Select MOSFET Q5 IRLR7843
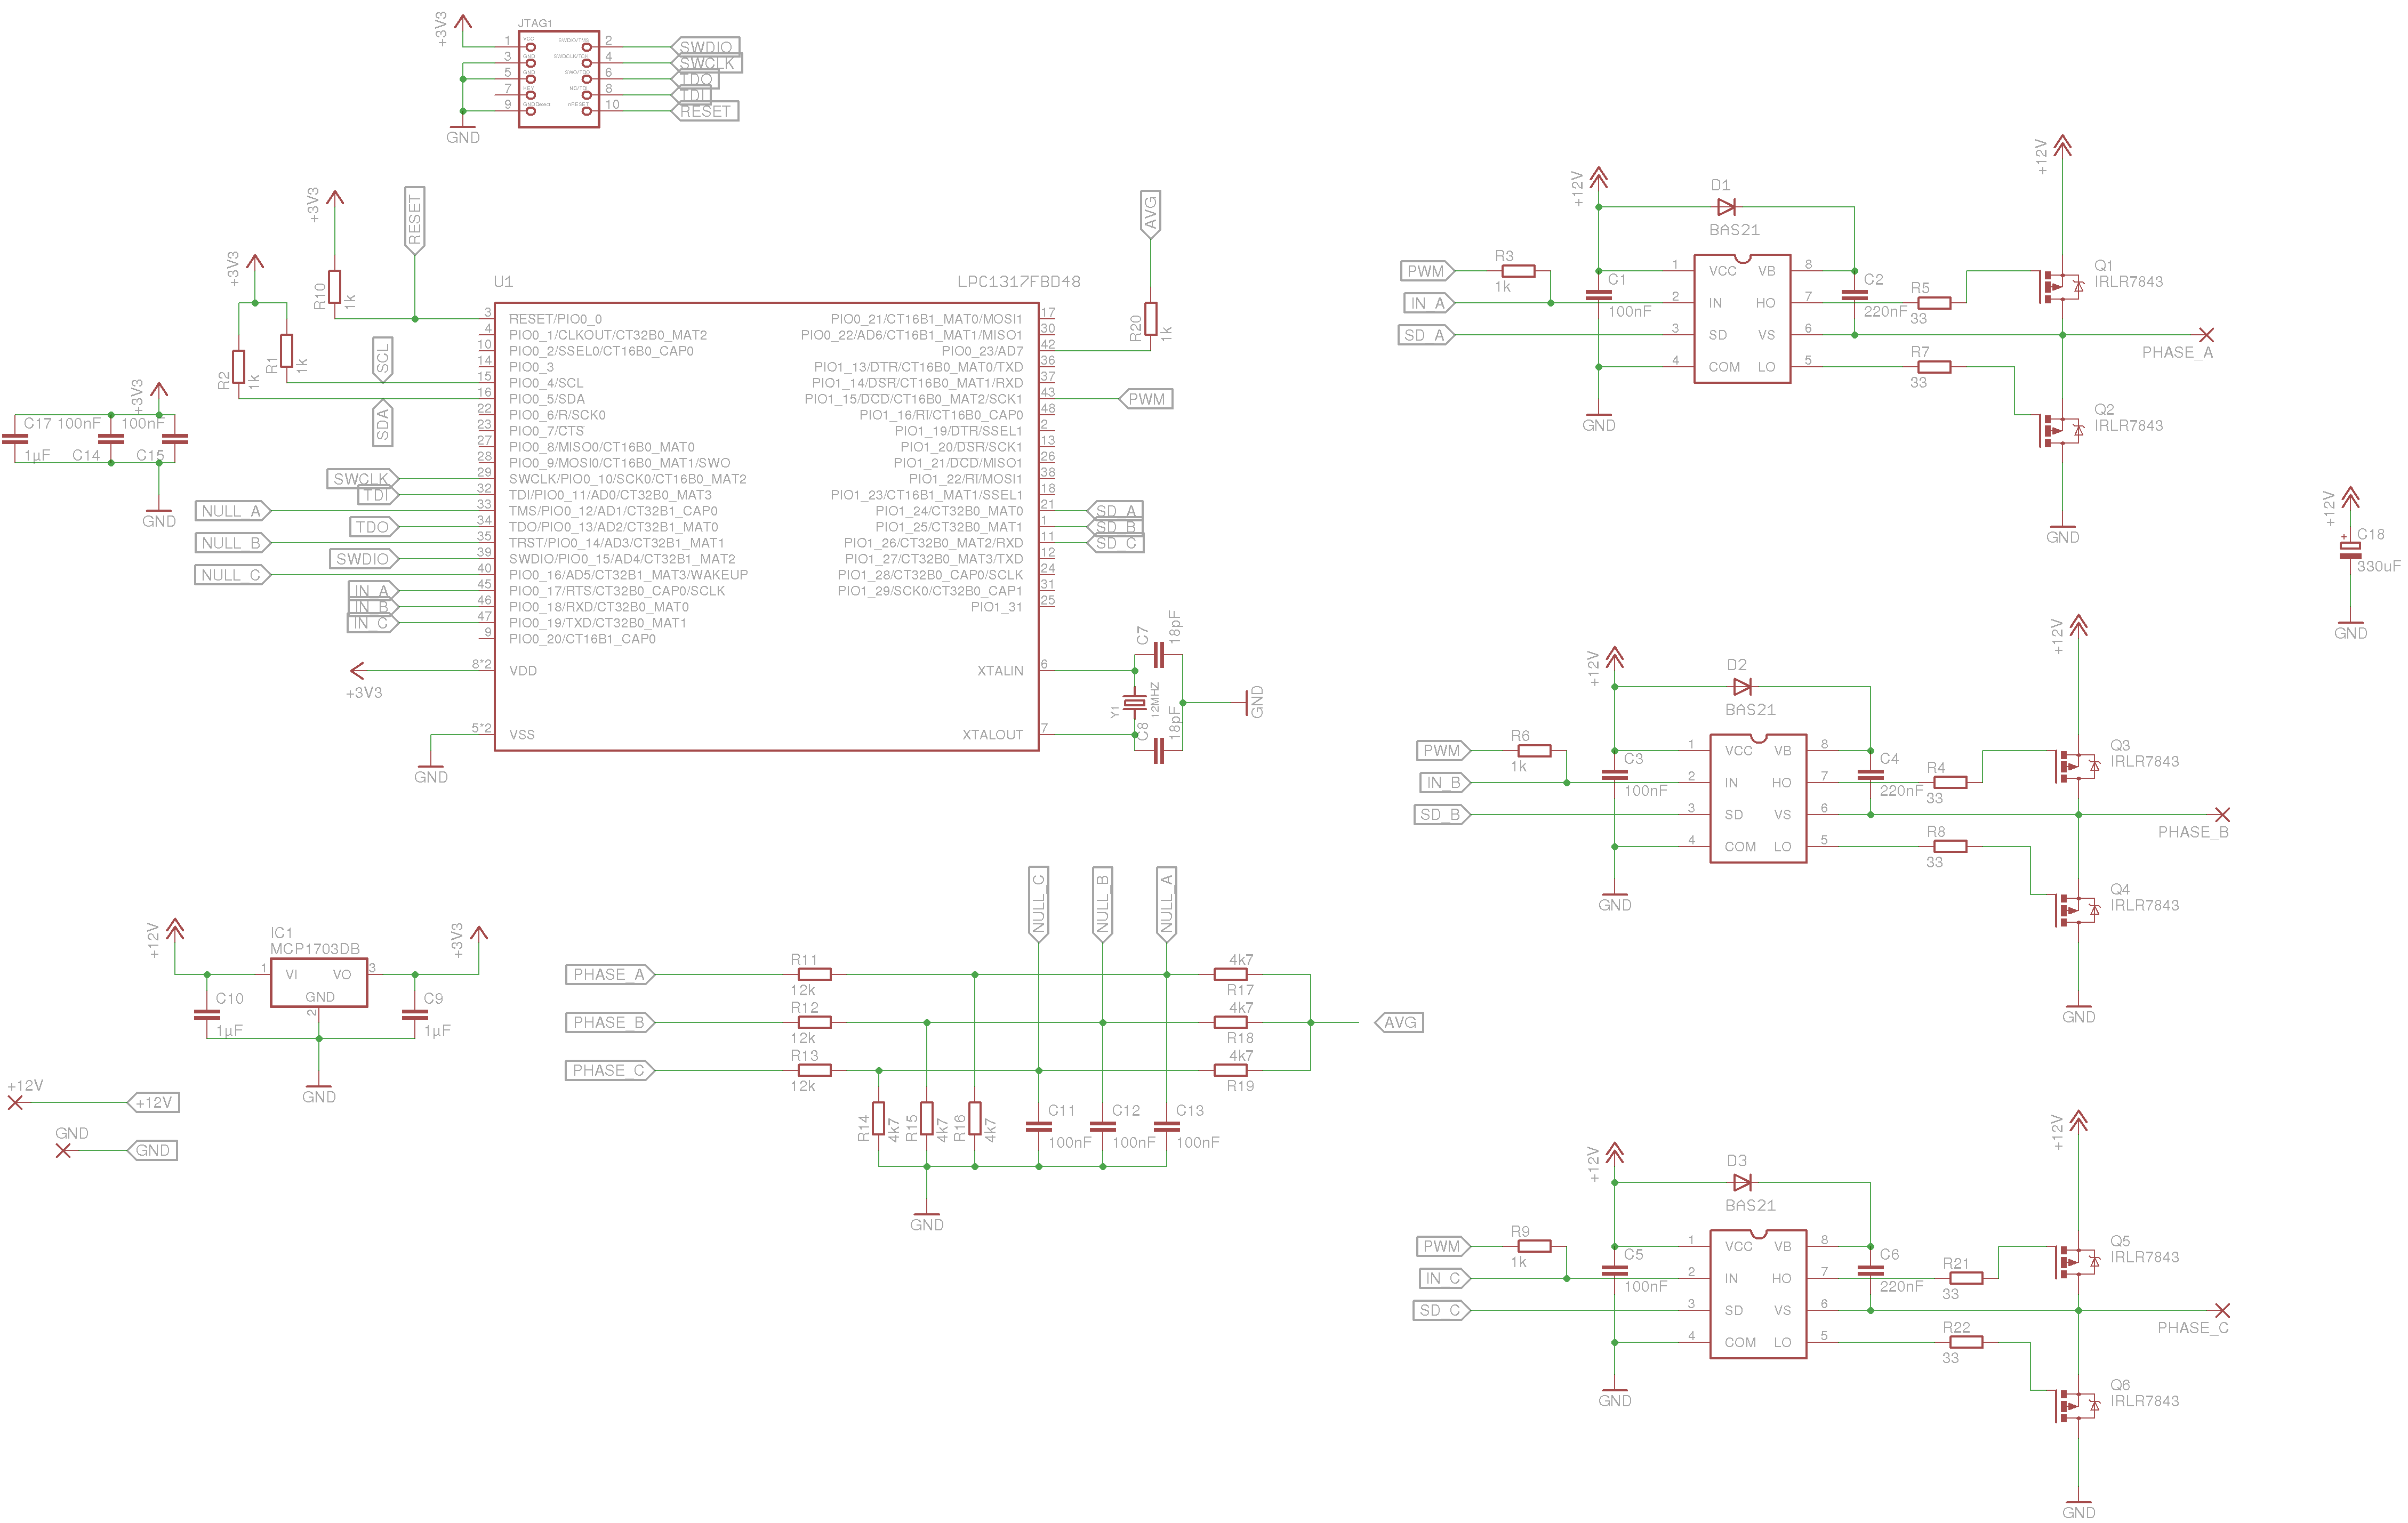This screenshot has width=2408, height=1523. [2078, 1263]
